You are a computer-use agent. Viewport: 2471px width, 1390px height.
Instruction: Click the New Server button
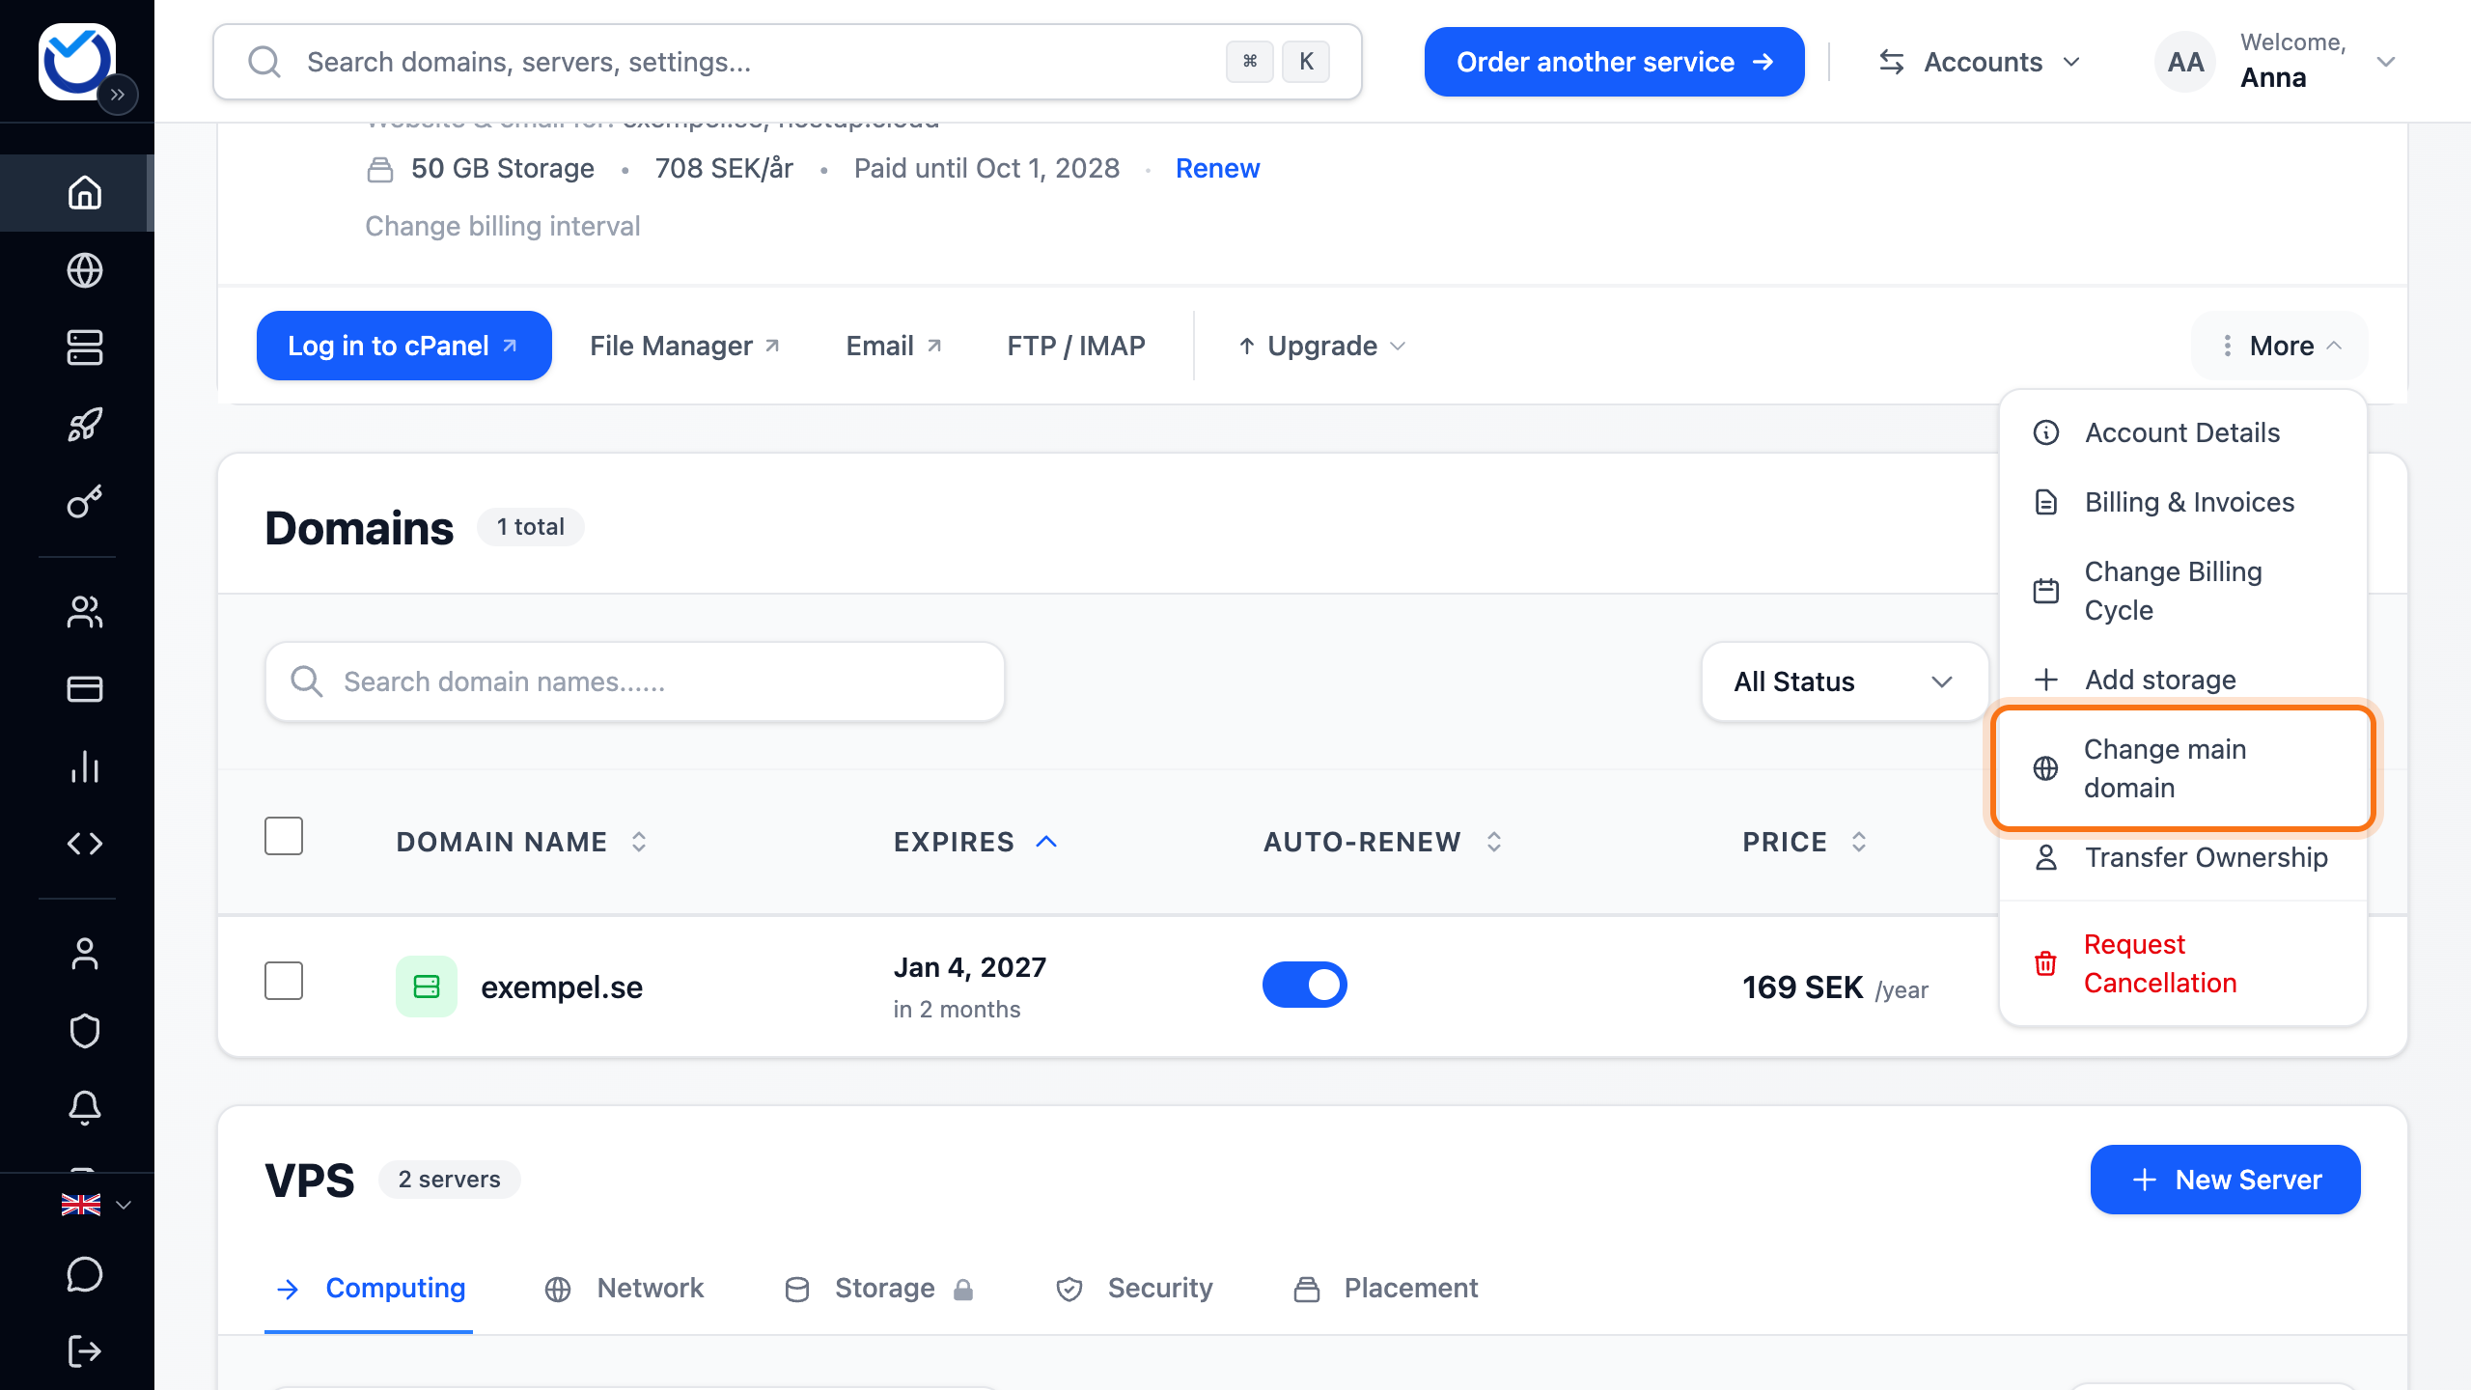coord(2226,1180)
